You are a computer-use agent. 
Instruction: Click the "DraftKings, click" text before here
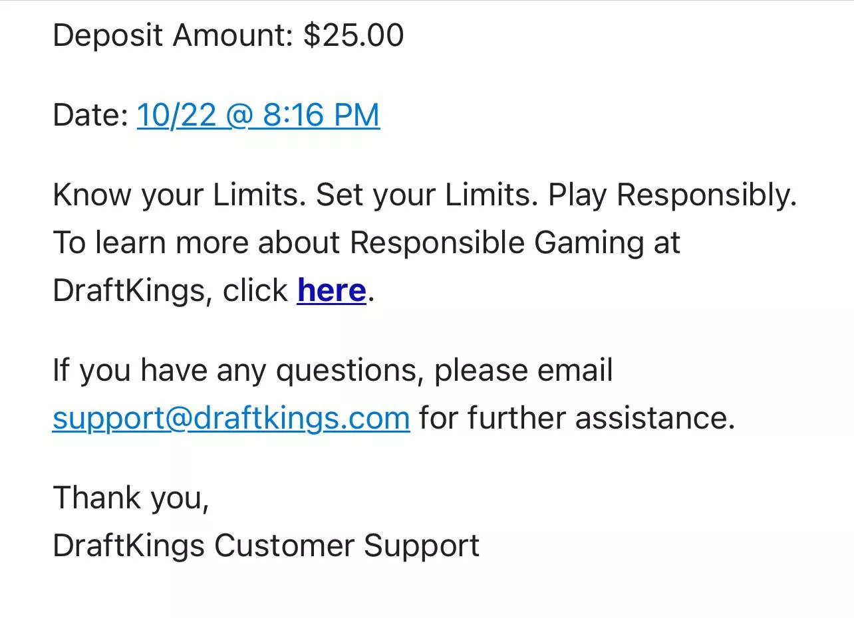(170, 290)
